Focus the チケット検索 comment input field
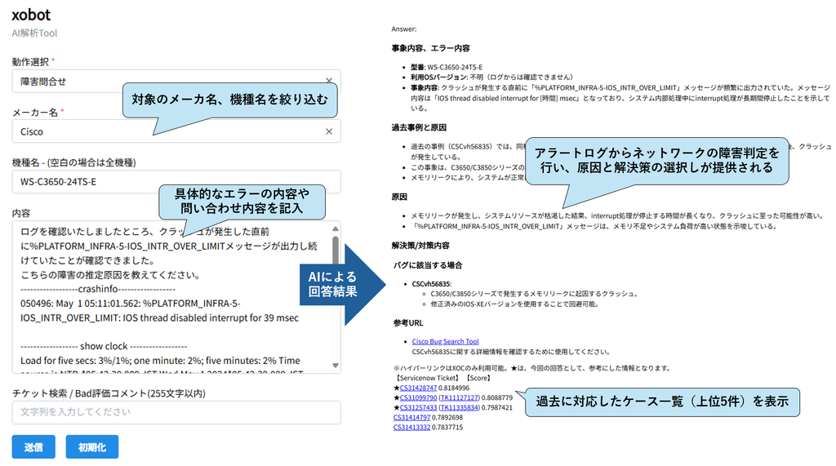 tap(176, 412)
